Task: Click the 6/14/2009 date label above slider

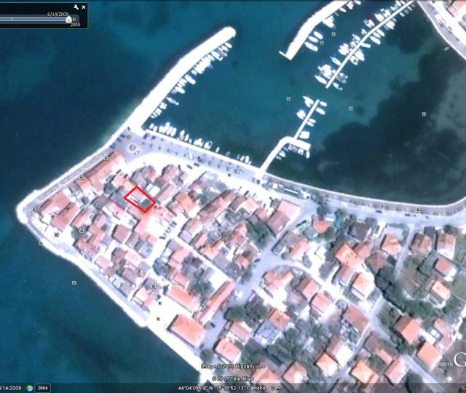Action: click(x=58, y=13)
